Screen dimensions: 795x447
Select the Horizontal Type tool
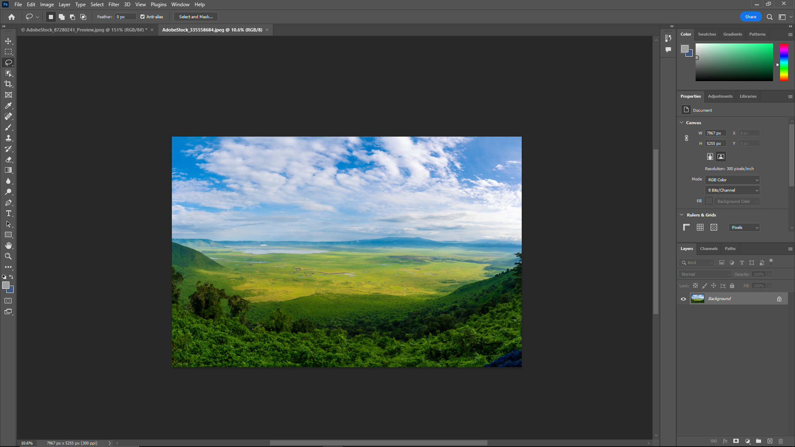(8, 213)
